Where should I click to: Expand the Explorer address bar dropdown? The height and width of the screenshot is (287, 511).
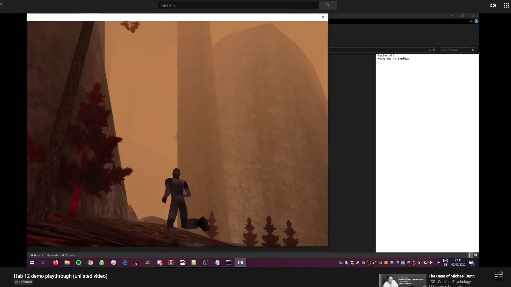(430, 50)
